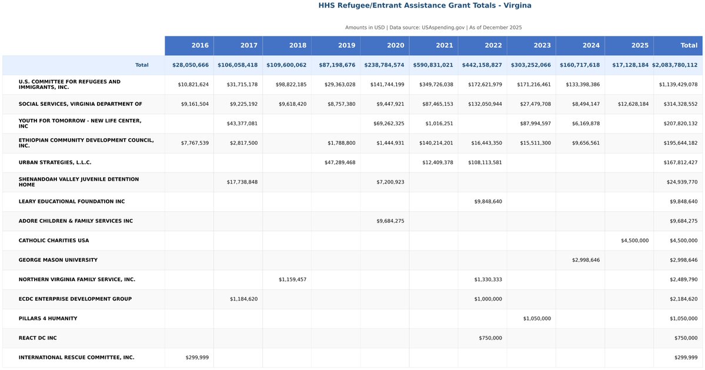Select Northern Virginia Family Service row label

click(77, 279)
